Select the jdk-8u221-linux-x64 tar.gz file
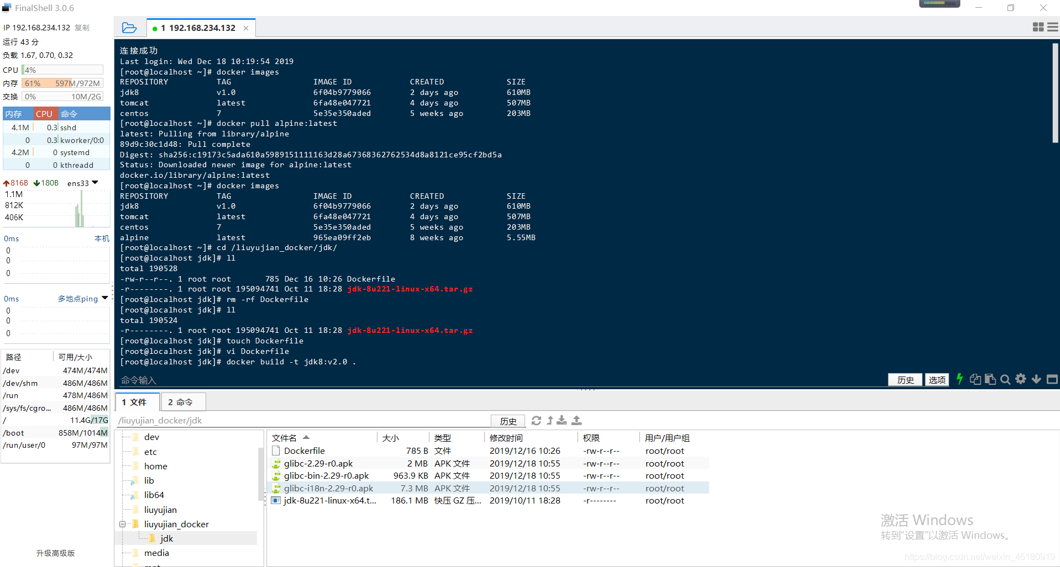Image resolution: width=1060 pixels, height=567 pixels. pyautogui.click(x=489, y=501)
